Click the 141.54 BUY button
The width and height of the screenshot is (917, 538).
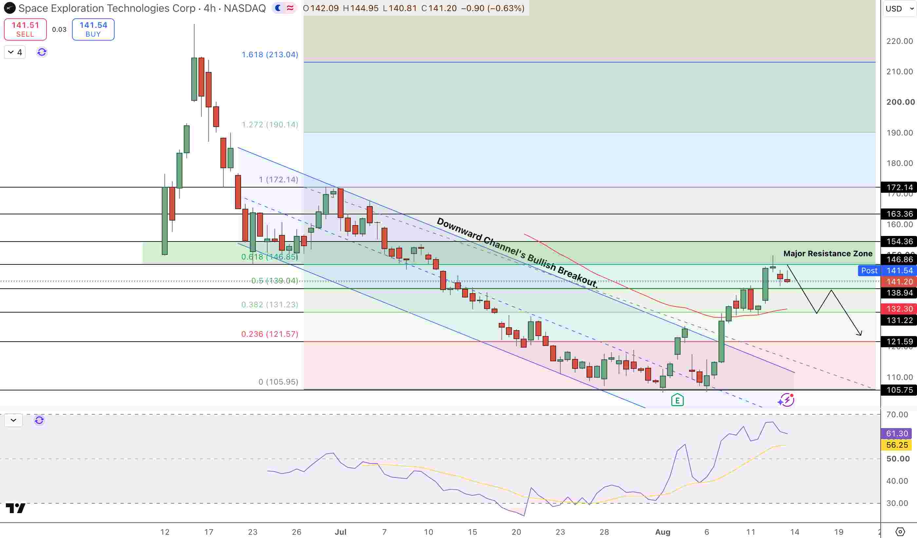point(93,29)
